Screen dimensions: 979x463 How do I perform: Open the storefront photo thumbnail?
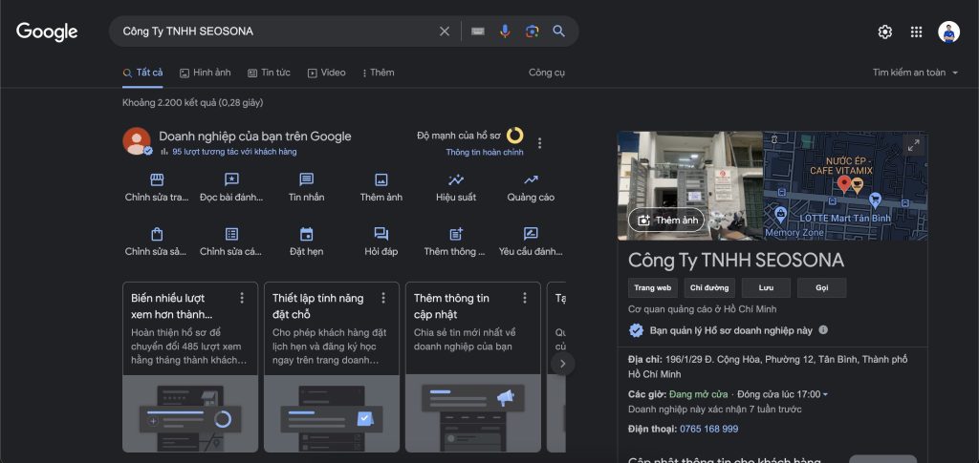[x=690, y=186]
